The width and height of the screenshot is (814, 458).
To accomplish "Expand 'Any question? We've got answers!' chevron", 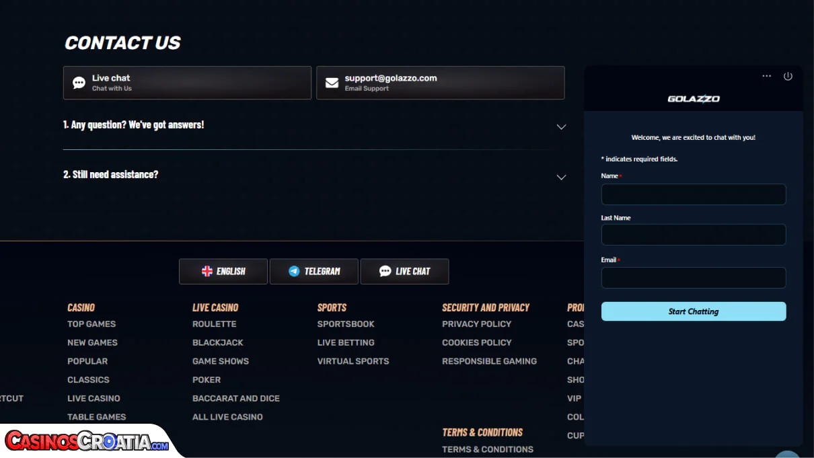I will [561, 126].
